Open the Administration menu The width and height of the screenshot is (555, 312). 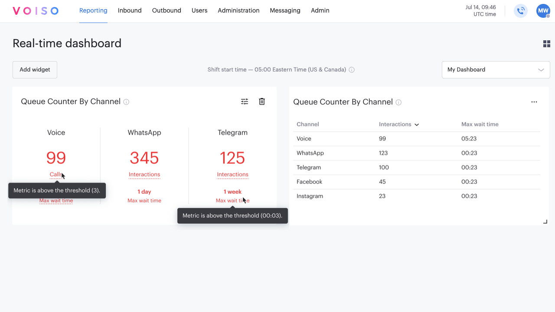pos(238,10)
